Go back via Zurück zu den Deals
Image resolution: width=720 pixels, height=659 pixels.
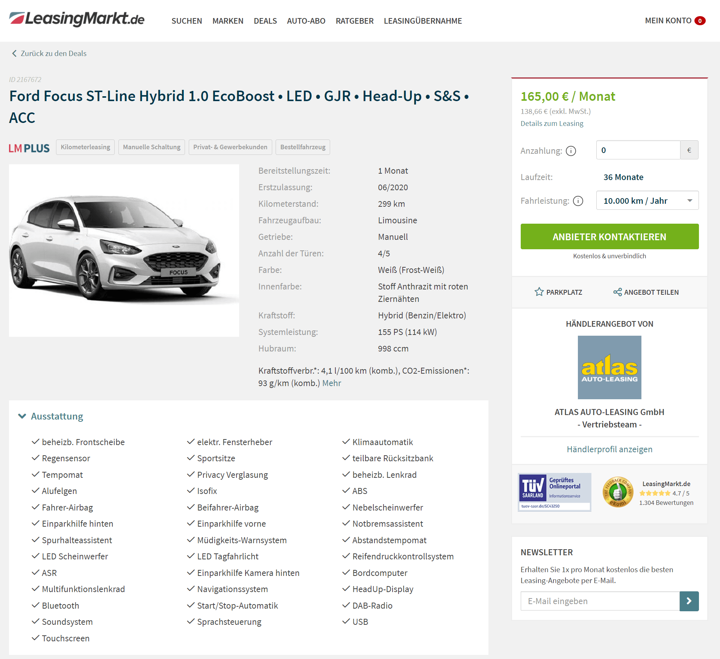click(x=53, y=53)
